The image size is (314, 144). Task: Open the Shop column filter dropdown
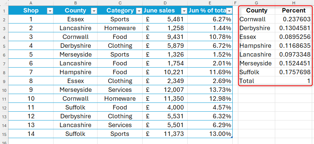click(50, 11)
